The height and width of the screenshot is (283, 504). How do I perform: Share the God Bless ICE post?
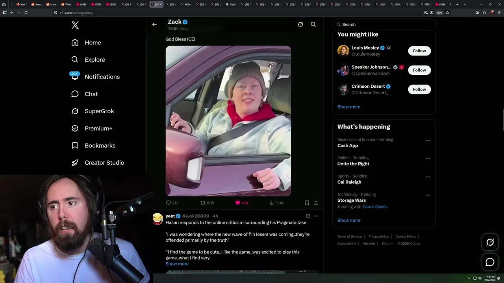pyautogui.click(x=316, y=203)
